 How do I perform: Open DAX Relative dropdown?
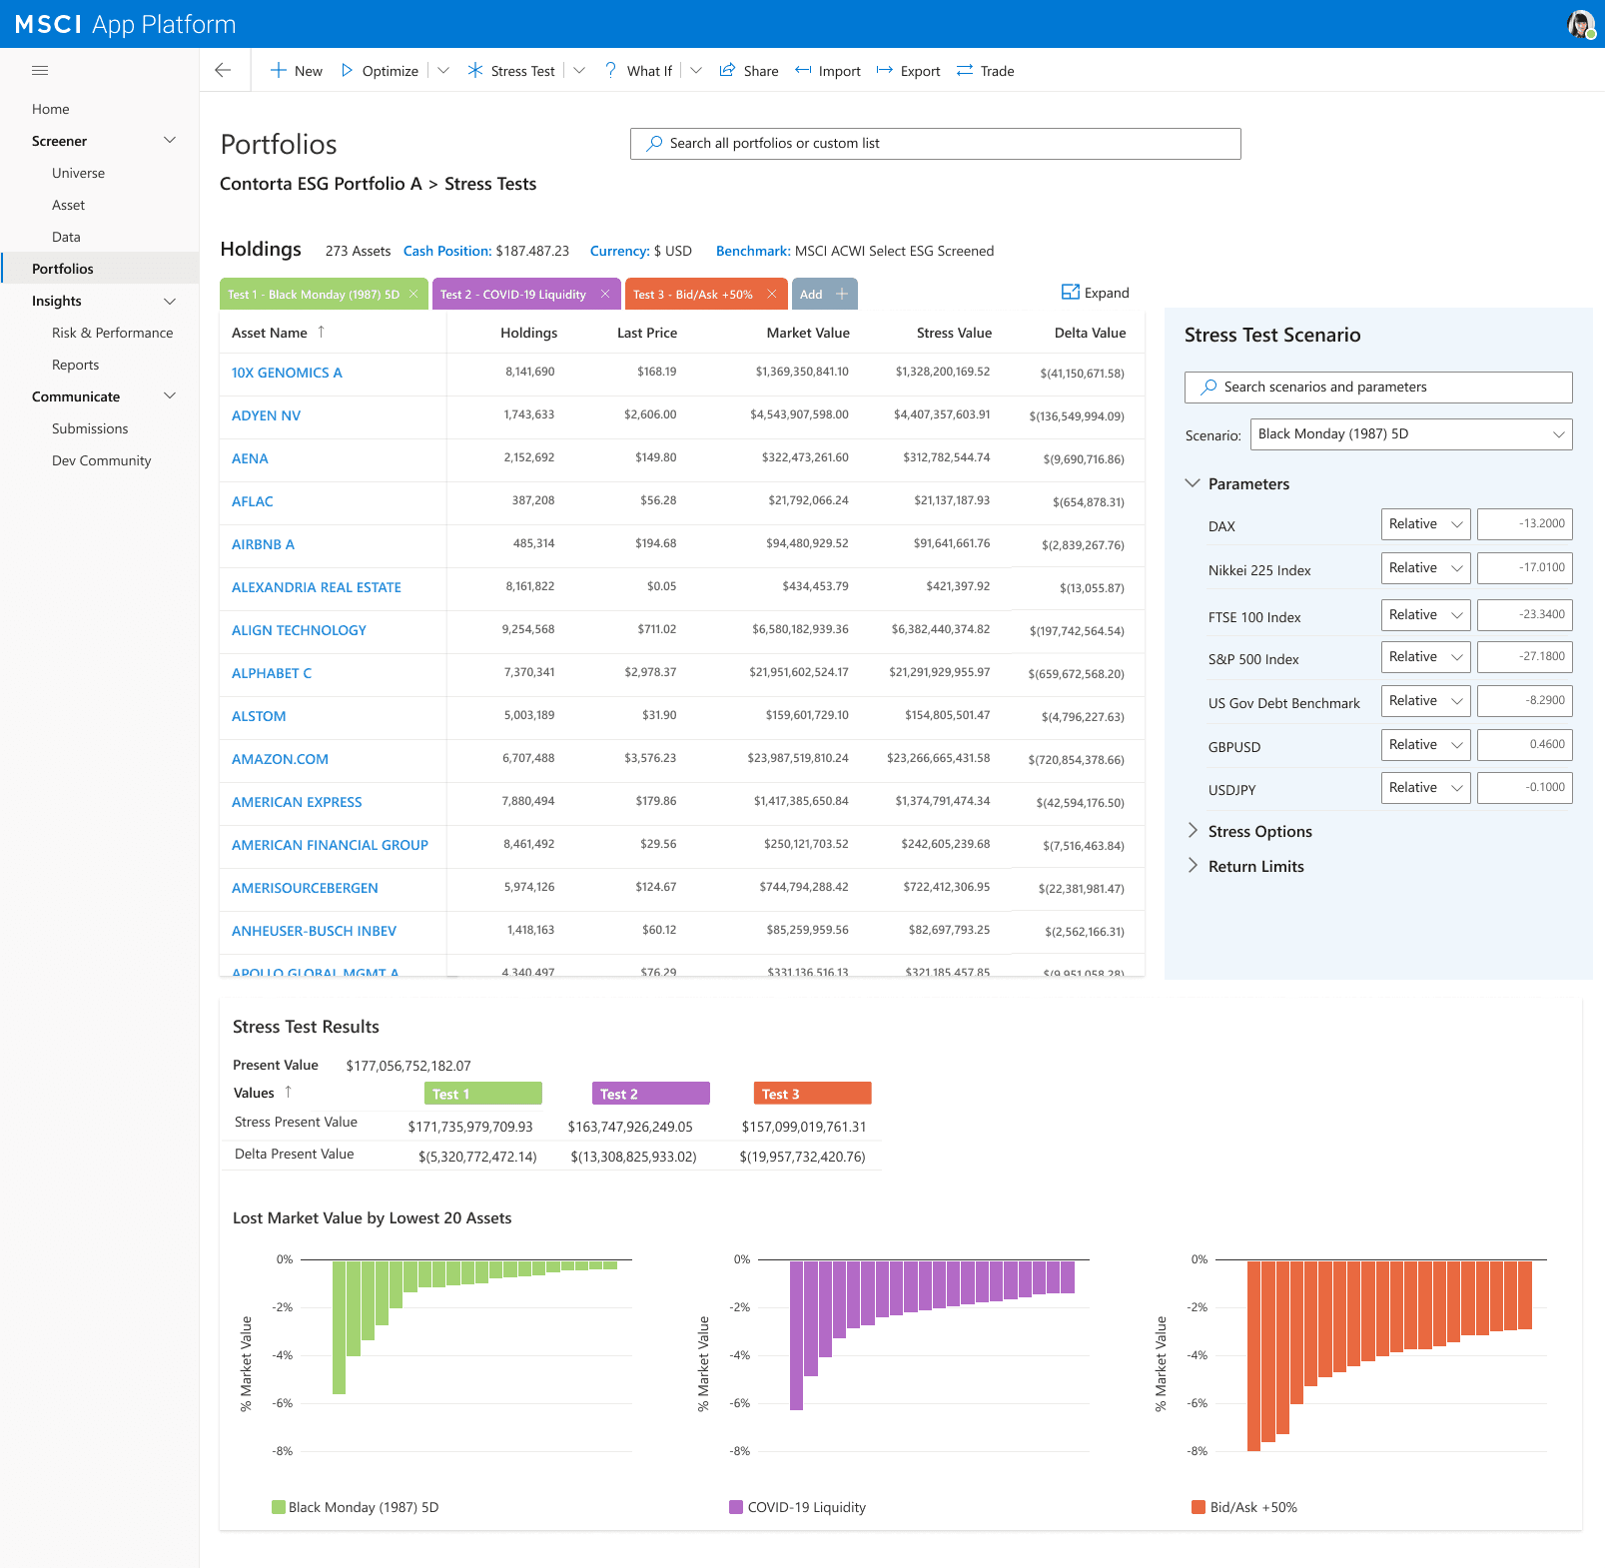point(1426,523)
